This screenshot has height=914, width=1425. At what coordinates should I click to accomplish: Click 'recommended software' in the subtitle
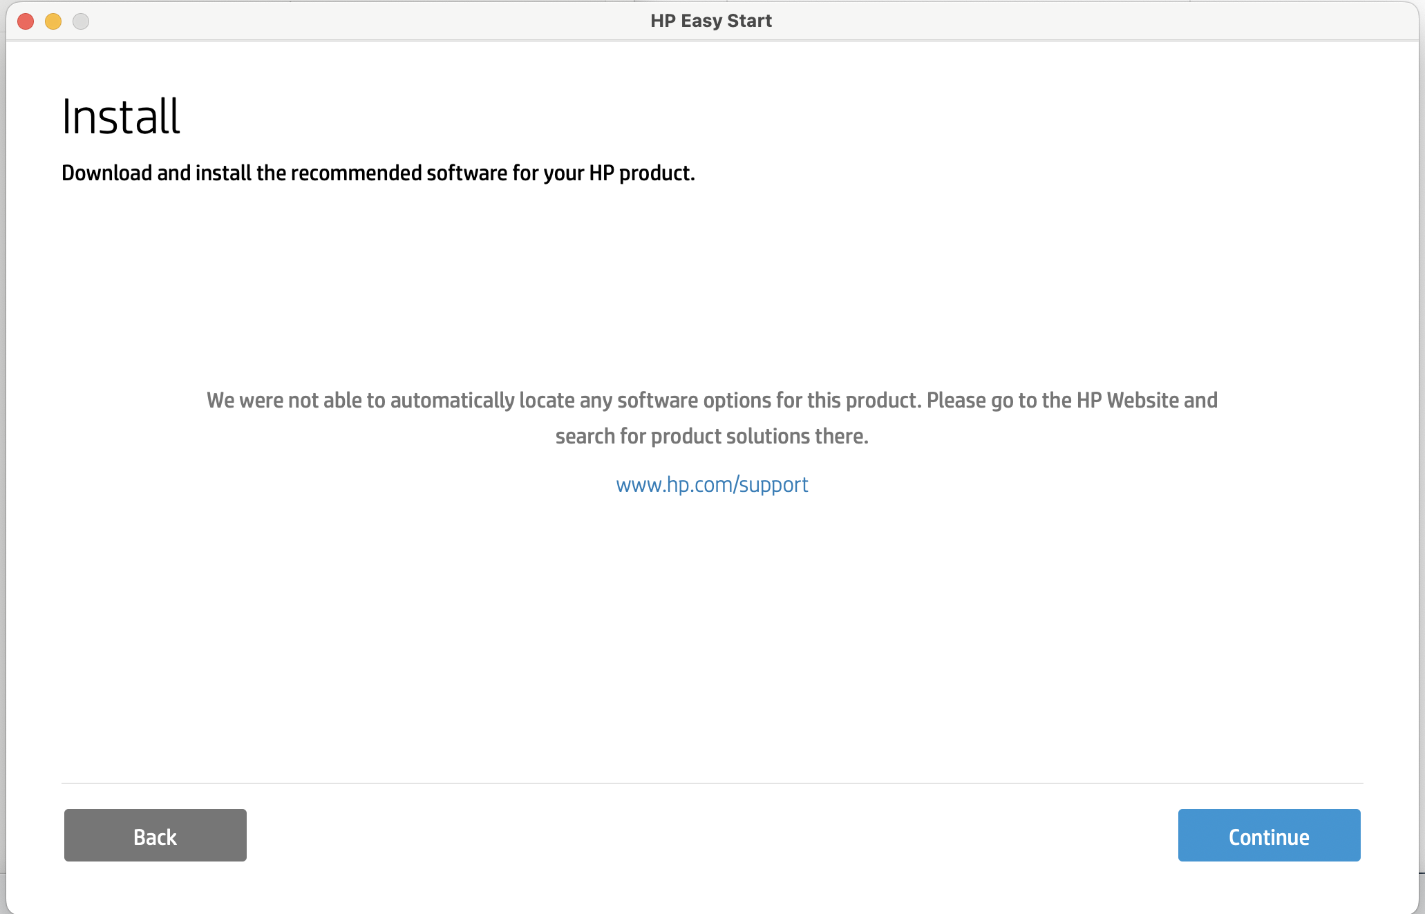(x=399, y=173)
